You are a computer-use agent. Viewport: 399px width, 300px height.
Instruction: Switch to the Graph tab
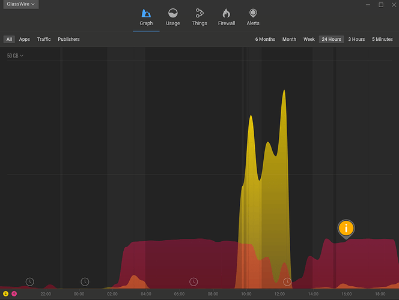coord(146,17)
